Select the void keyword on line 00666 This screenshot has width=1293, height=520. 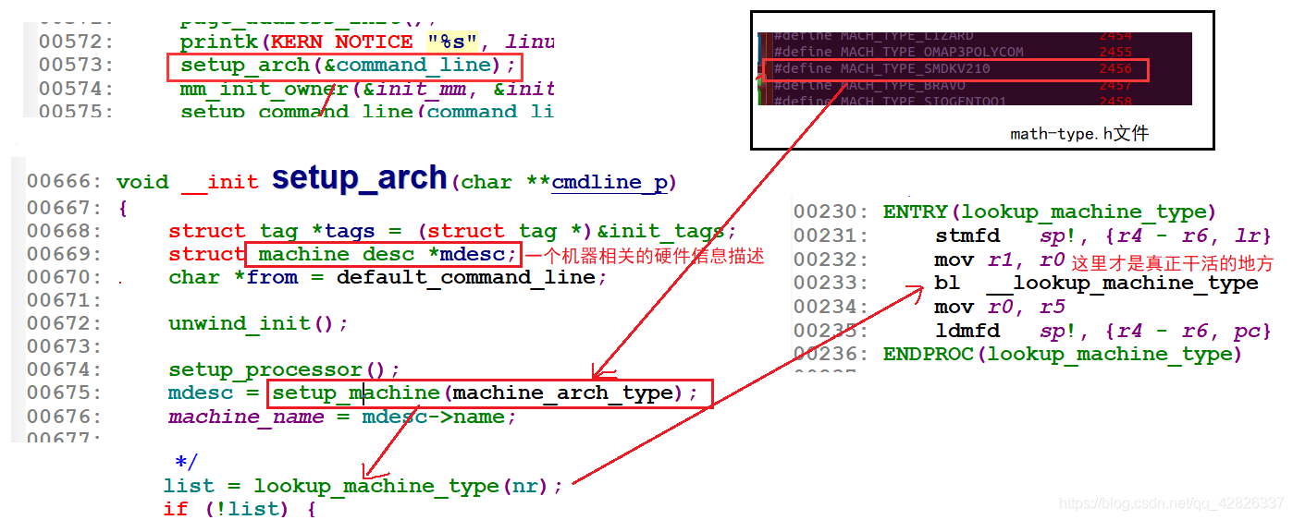[142, 182]
